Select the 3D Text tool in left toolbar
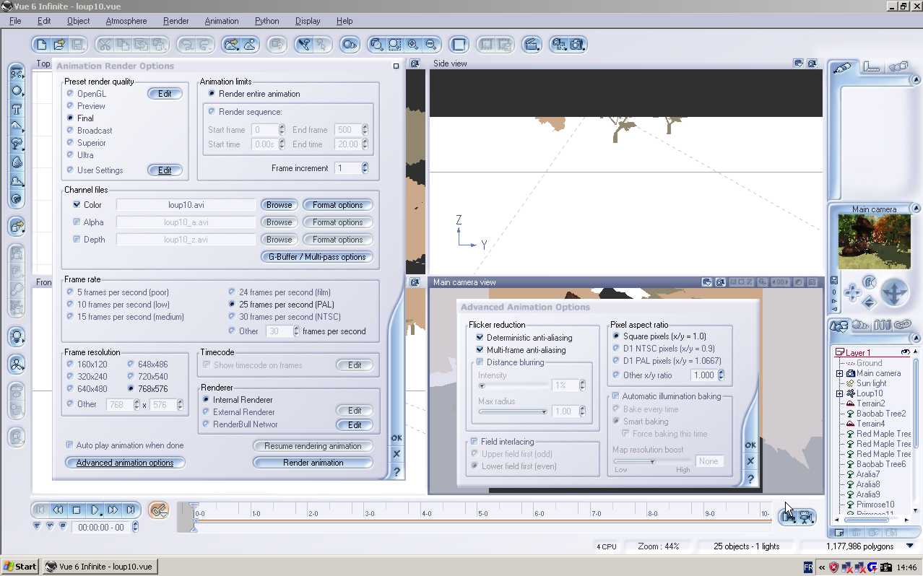Image resolution: width=923 pixels, height=576 pixels. [x=17, y=110]
